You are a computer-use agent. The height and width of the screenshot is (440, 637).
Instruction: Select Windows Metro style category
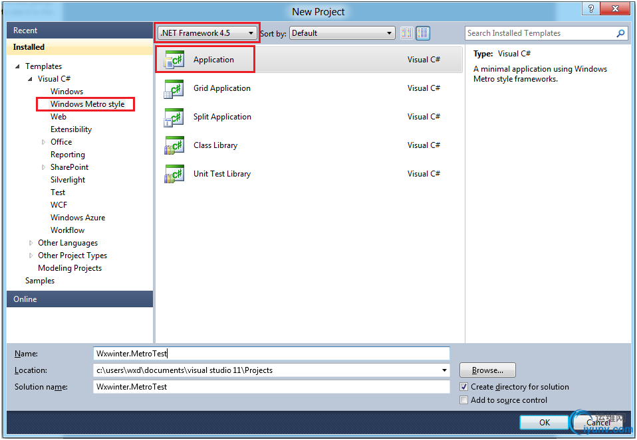[x=87, y=104]
